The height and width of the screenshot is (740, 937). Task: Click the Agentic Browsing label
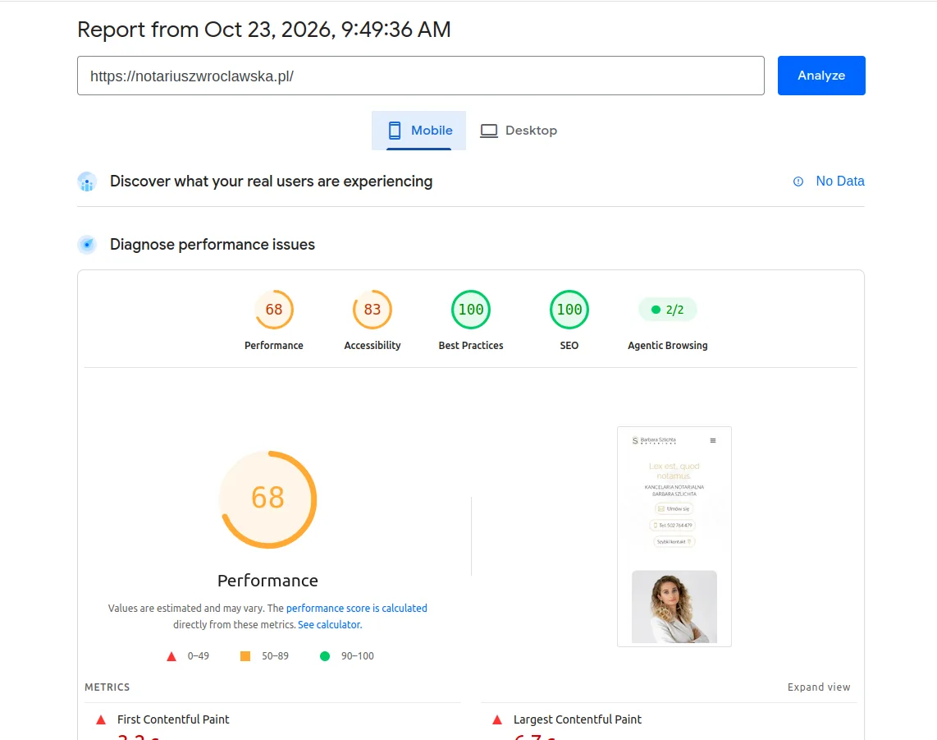pos(668,345)
